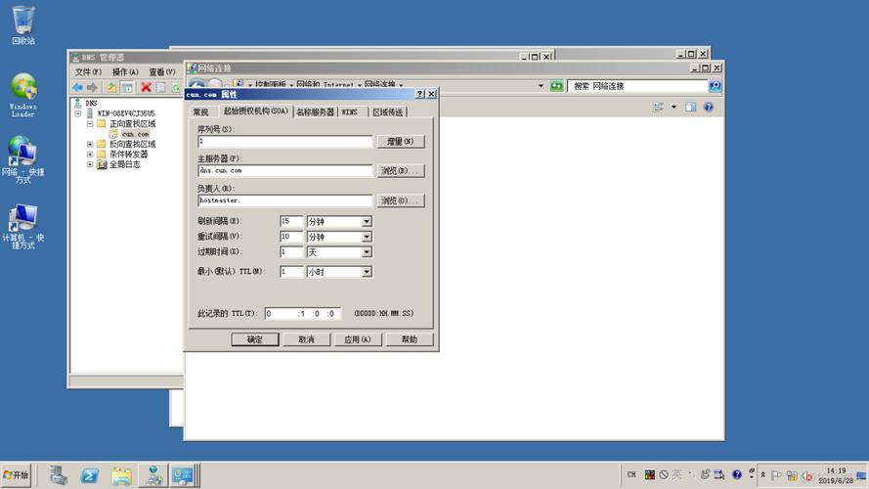
Task: Click the record TTL time field
Action: 303,314
